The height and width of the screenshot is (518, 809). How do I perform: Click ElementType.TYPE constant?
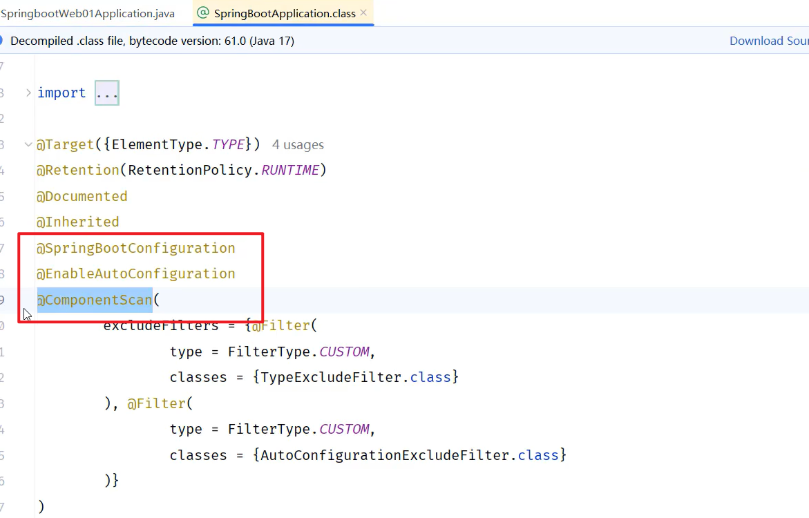pos(178,144)
